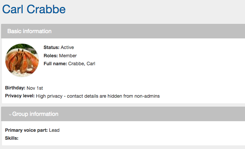
Task: Click the word non-admins in privacy text
Action: (147, 96)
